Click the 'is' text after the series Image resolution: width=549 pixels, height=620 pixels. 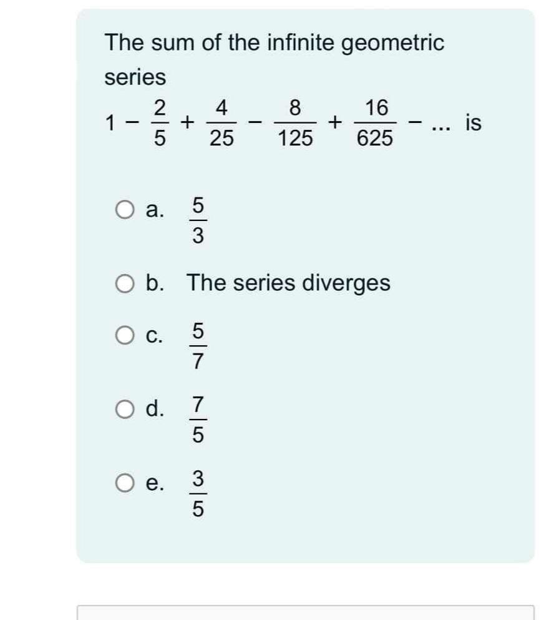tap(472, 121)
